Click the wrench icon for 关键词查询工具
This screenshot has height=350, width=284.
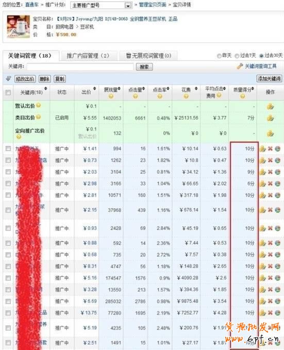coord(240,66)
